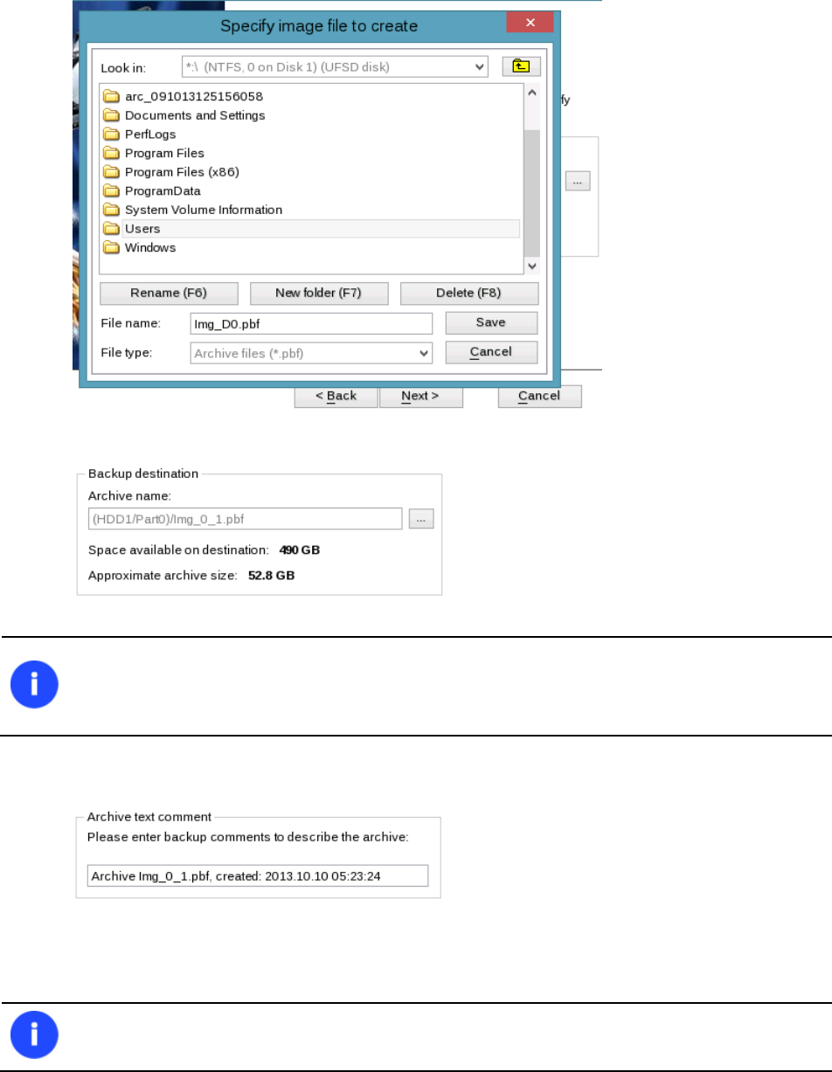Cancel the Specify image file dialog
The height and width of the screenshot is (1072, 832).
(x=491, y=352)
